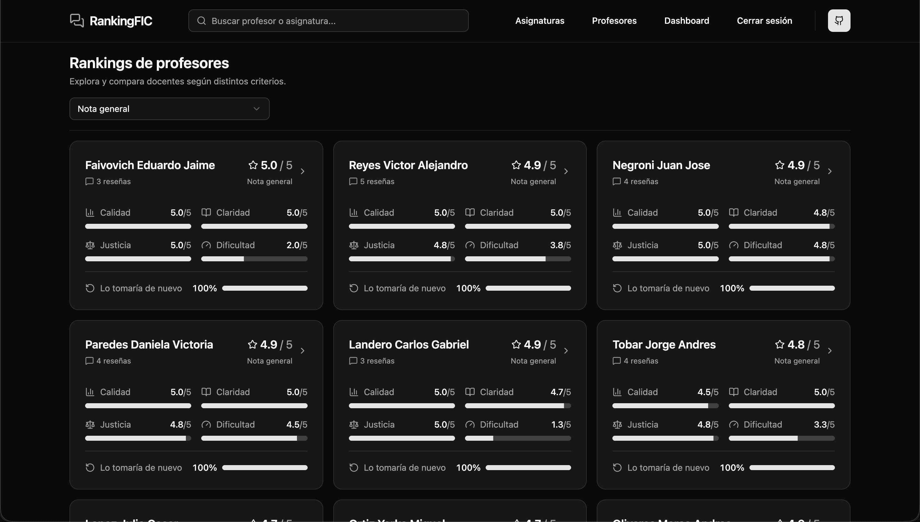920x522 pixels.
Task: Click the Calidad bar chart icon on Reyes's card
Action: [353, 213]
